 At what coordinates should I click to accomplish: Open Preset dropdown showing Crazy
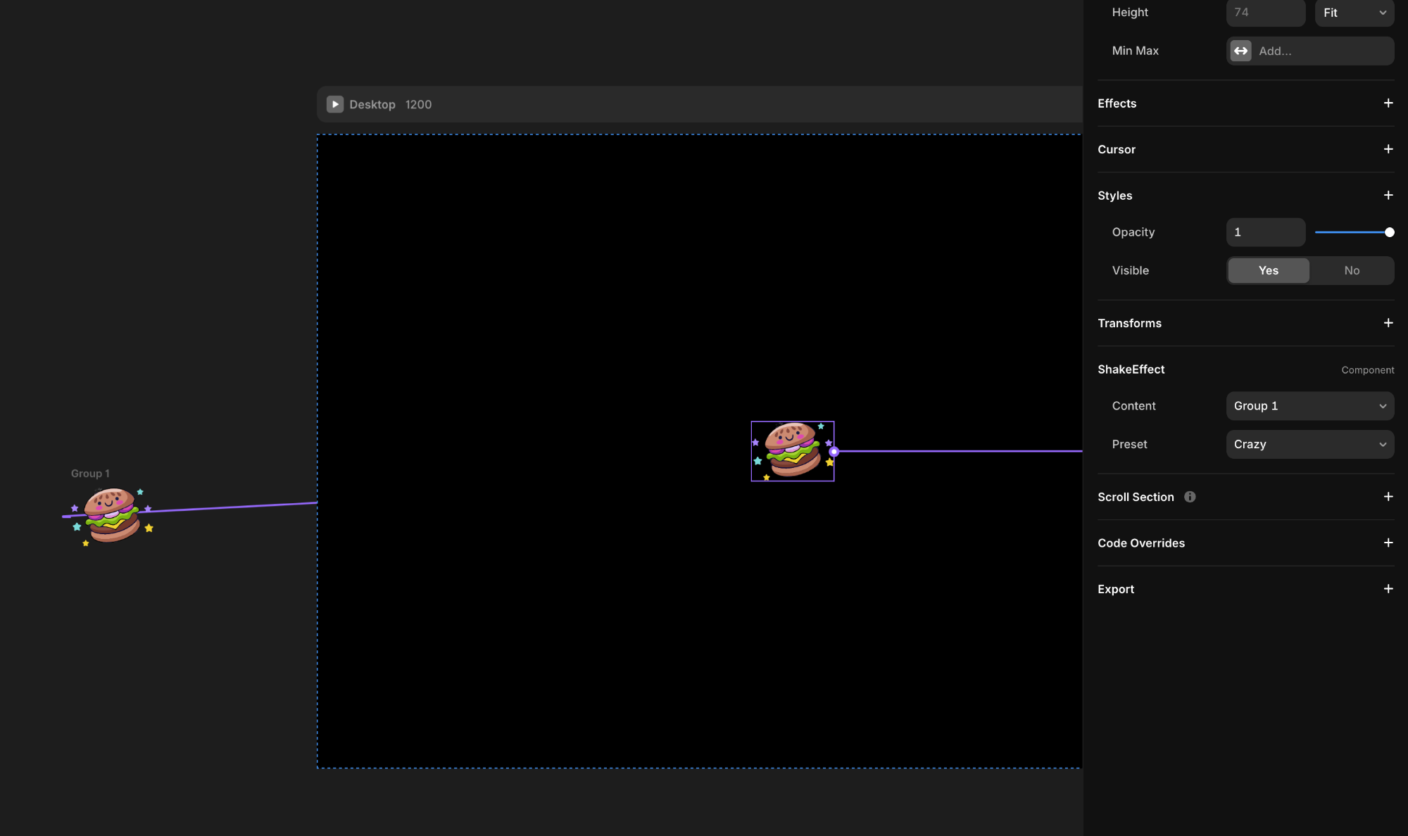point(1309,445)
